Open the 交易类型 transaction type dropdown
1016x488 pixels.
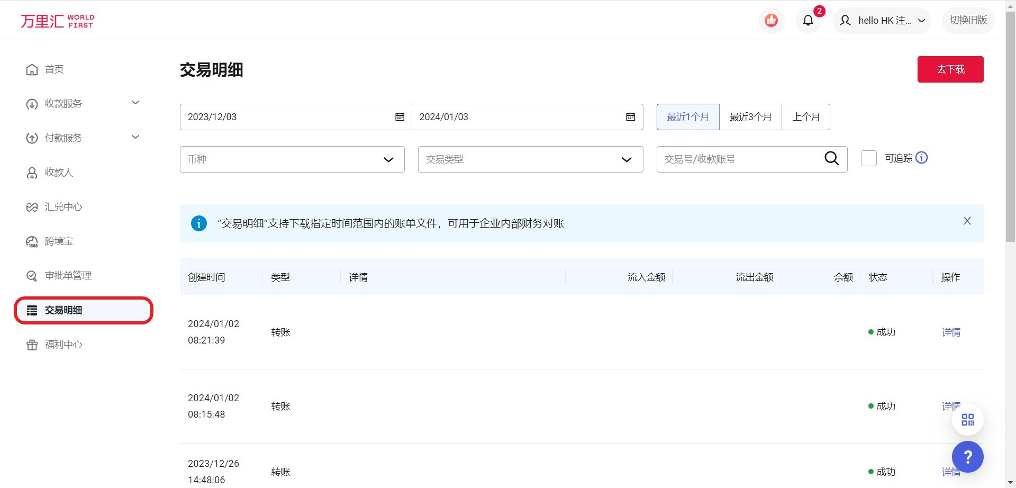(627, 159)
